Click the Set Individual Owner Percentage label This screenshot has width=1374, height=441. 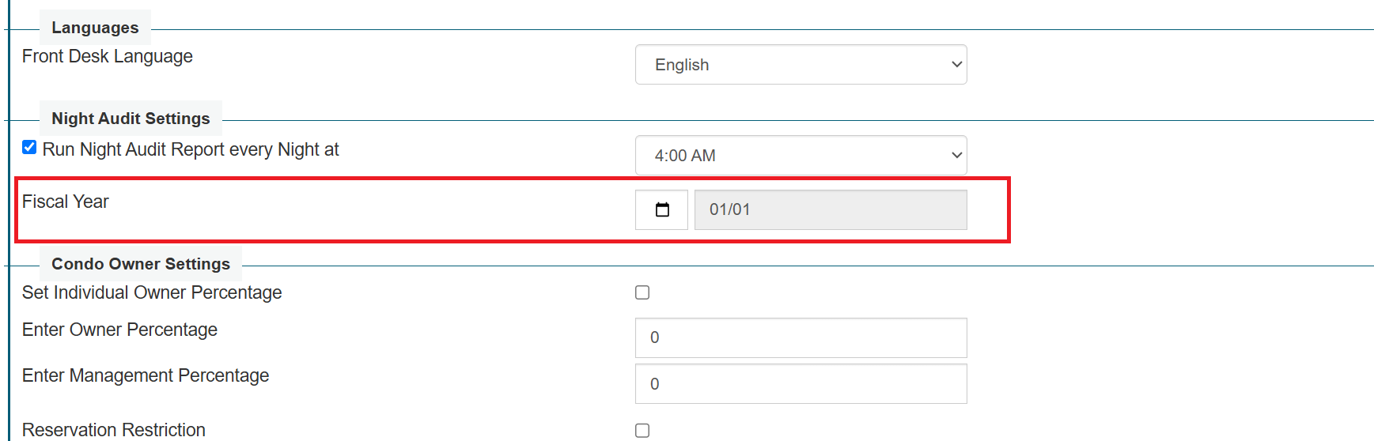click(152, 292)
